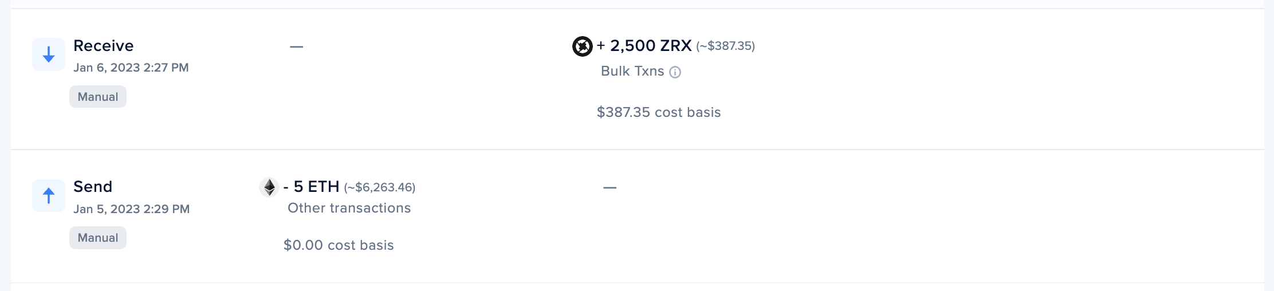Open the Bulk Txns info icon

click(675, 72)
